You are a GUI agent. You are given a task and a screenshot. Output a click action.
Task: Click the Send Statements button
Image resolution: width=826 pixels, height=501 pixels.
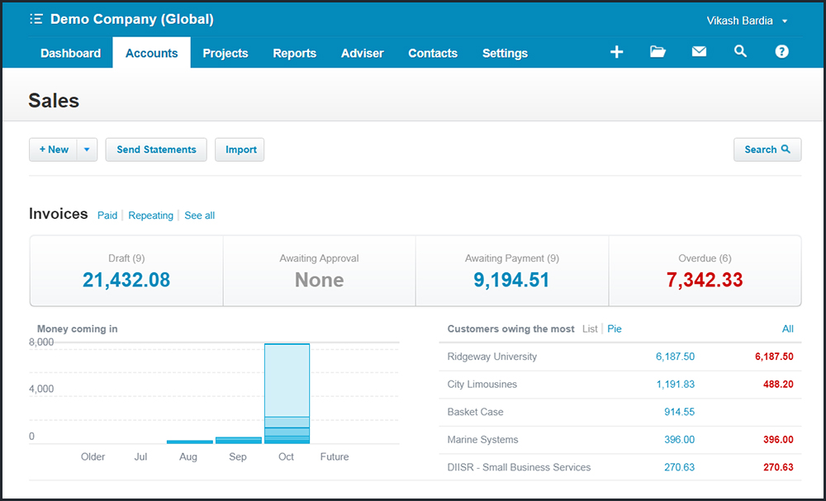tap(156, 149)
